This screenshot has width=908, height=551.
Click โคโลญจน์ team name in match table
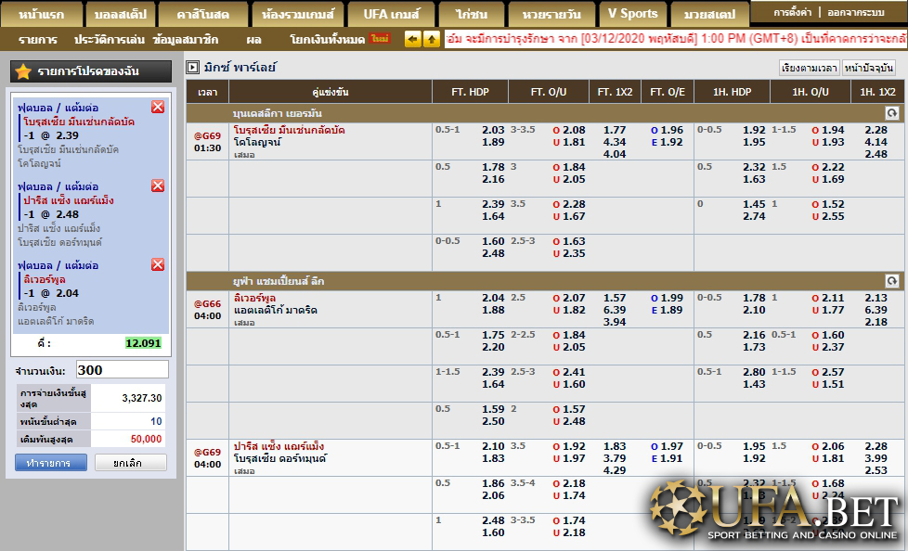(257, 142)
